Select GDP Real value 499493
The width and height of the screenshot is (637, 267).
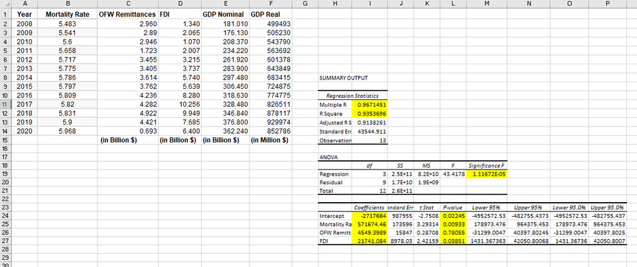271,24
